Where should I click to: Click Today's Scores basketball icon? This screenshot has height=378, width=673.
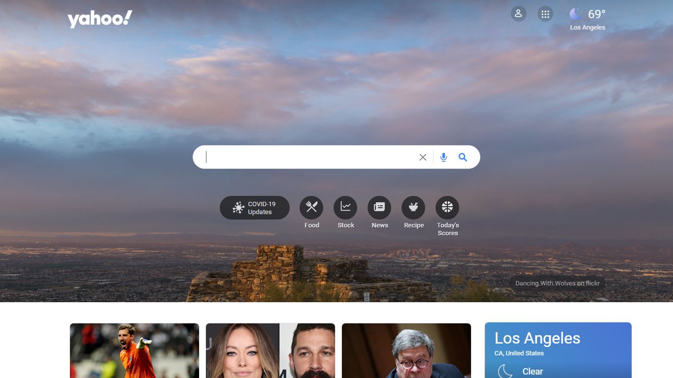447,208
